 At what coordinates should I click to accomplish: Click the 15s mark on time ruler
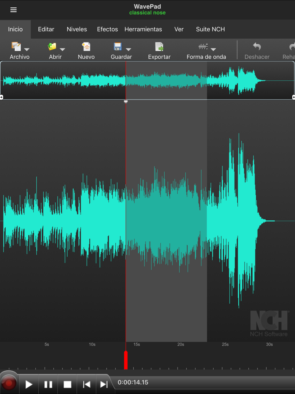tap(137, 344)
